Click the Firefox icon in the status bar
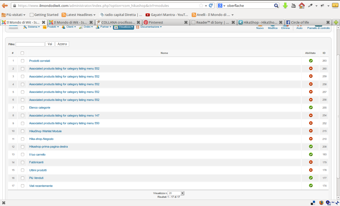This screenshot has width=340, height=206. click(x=321, y=203)
